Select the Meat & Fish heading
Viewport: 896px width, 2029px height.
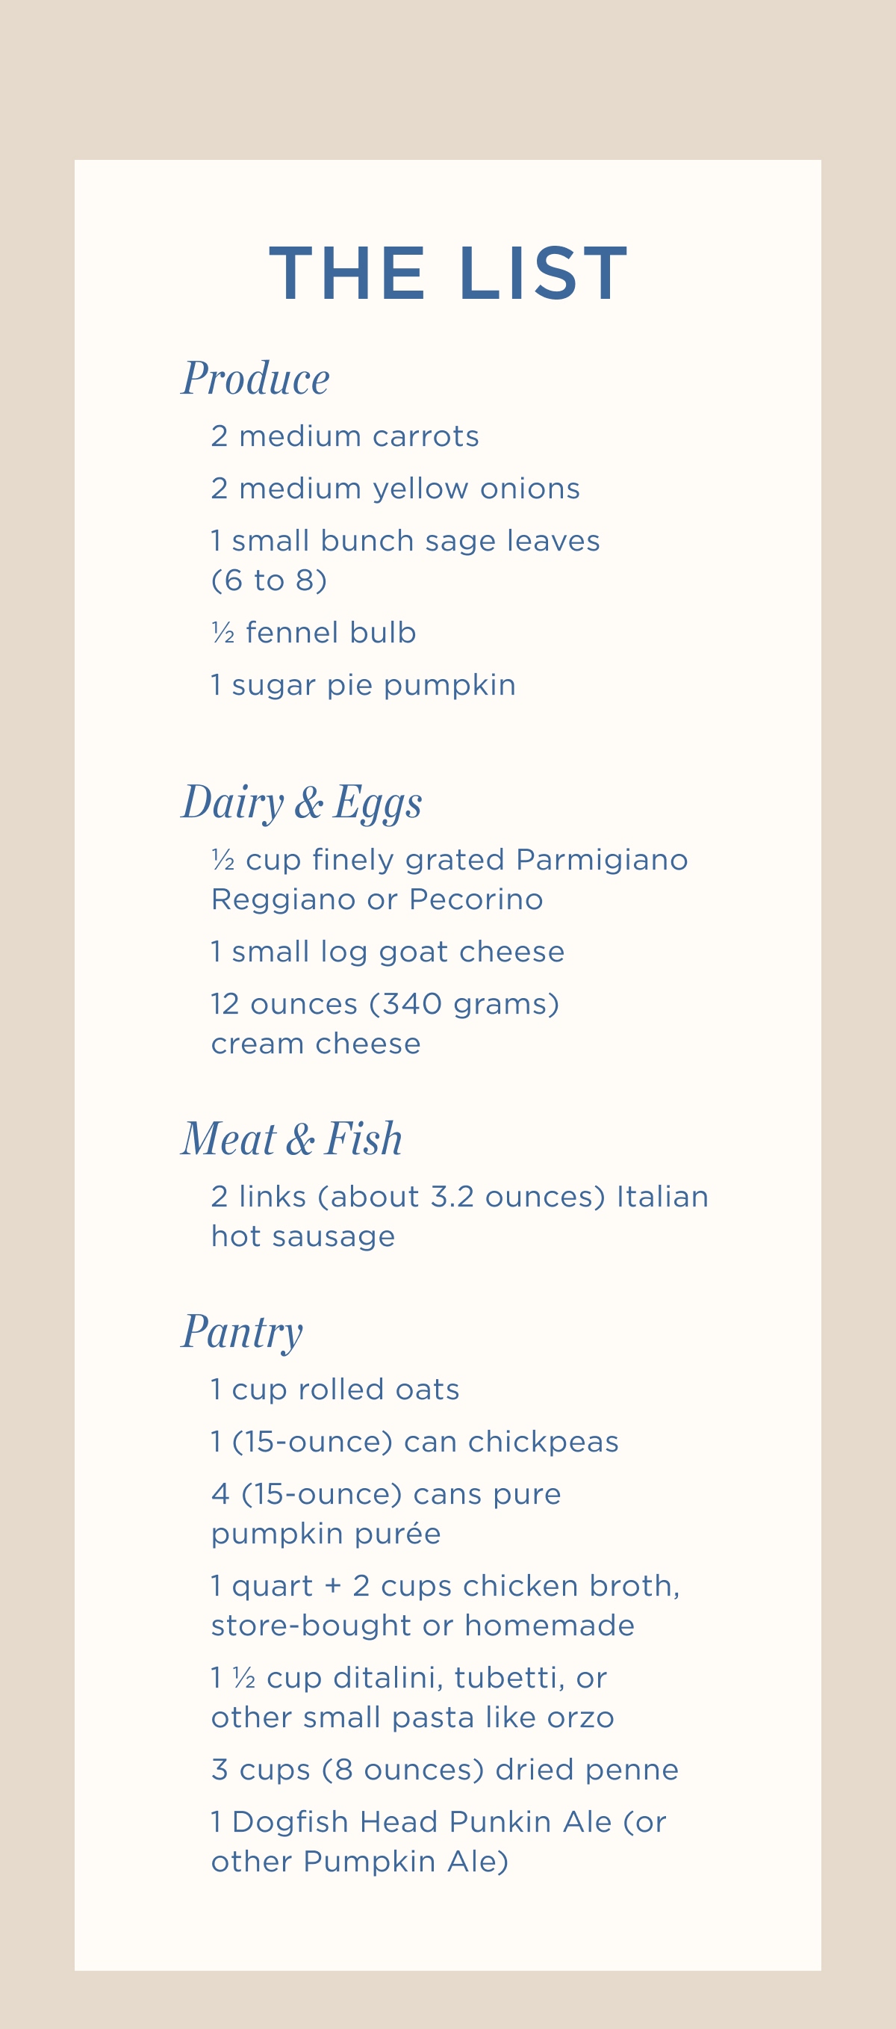point(291,1139)
